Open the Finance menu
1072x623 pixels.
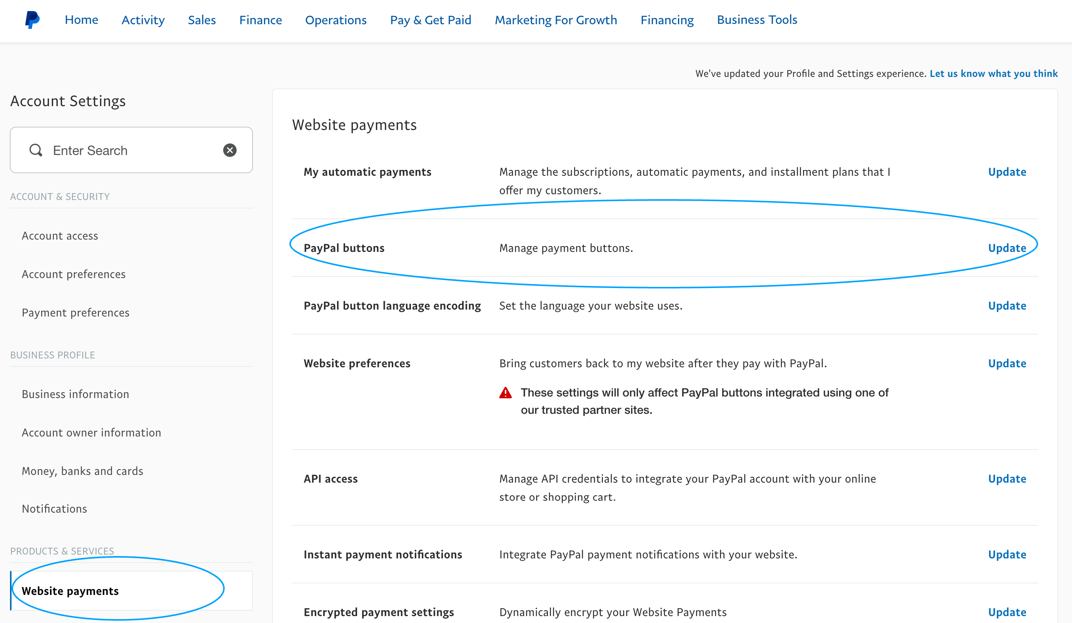point(260,20)
